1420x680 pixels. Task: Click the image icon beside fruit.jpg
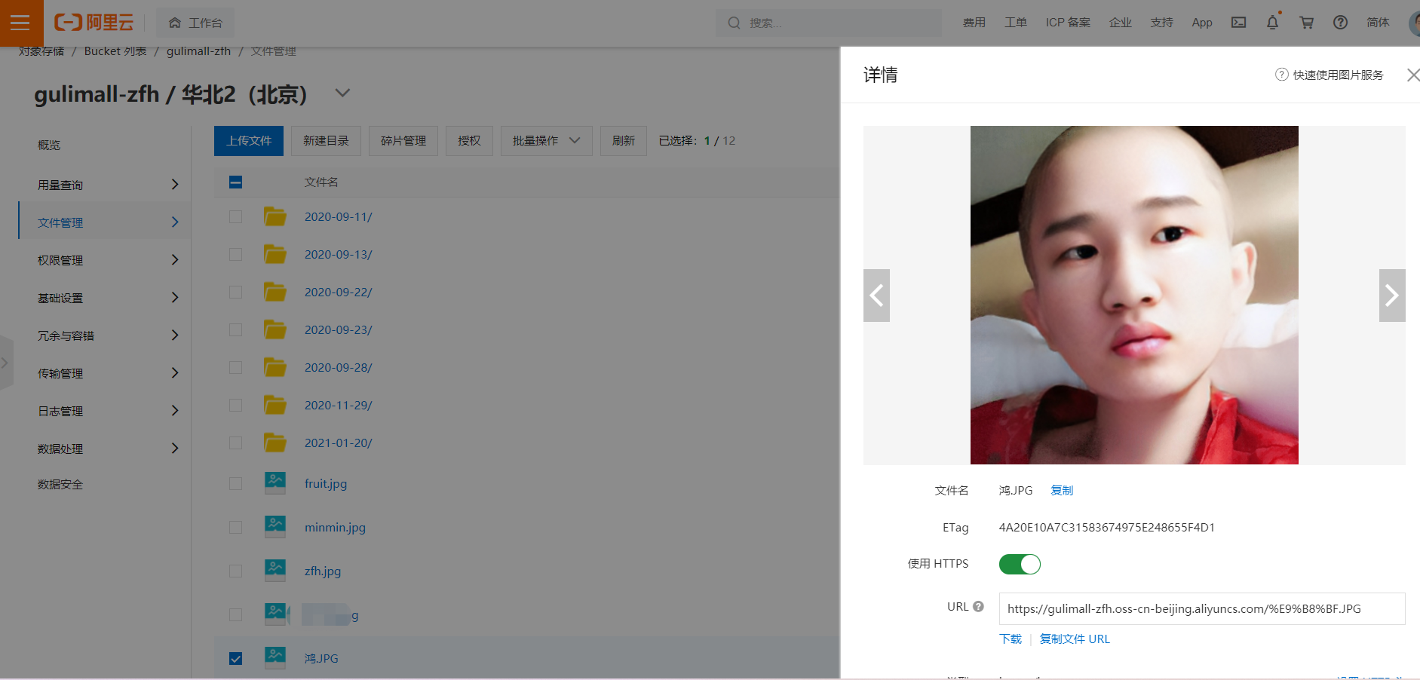(274, 483)
